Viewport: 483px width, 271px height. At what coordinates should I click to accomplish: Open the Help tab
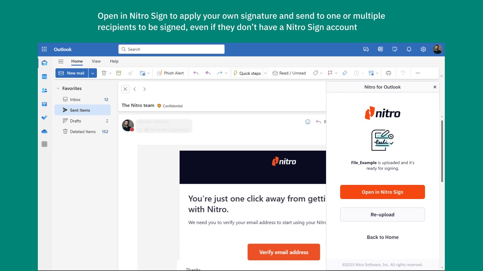114,61
